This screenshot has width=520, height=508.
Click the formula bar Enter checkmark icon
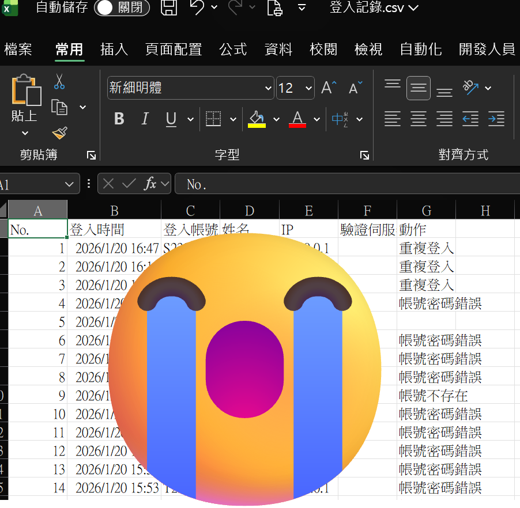(129, 183)
